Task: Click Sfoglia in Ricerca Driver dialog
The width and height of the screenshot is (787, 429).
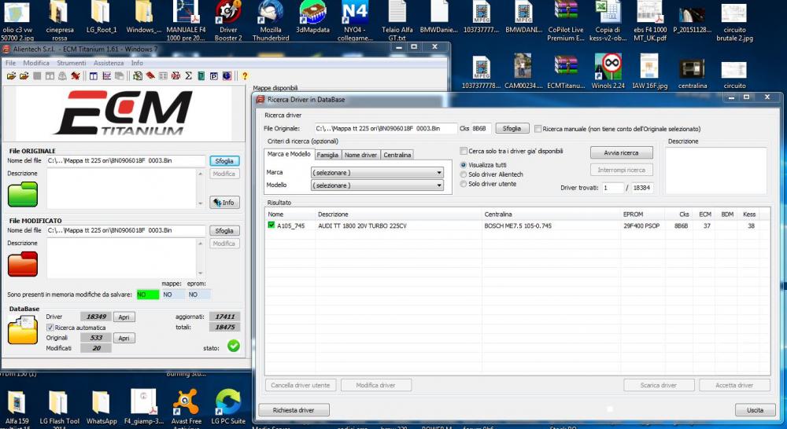Action: [512, 129]
